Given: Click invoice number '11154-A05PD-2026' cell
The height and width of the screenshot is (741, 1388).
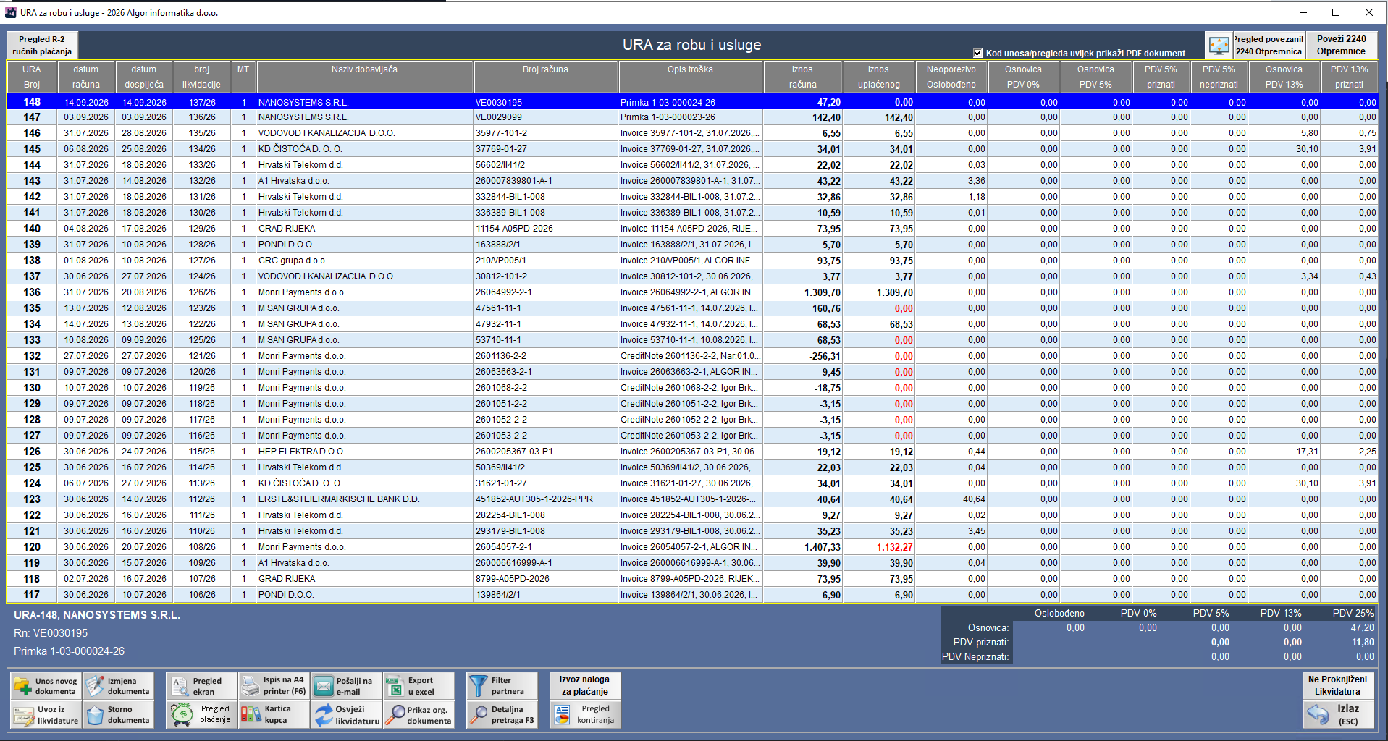Looking at the screenshot, I should click(x=546, y=229).
